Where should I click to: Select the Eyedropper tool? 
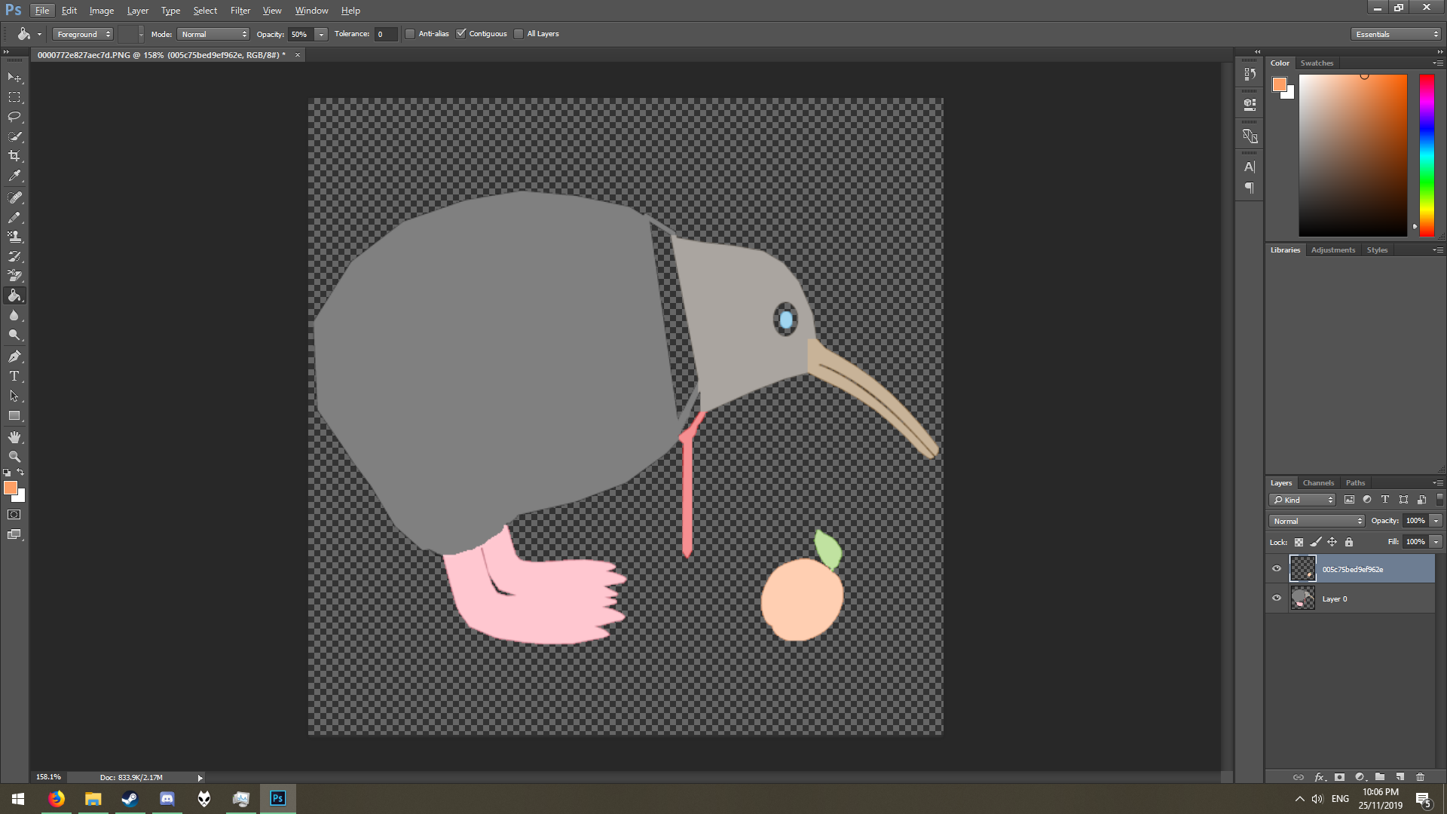pyautogui.click(x=14, y=176)
